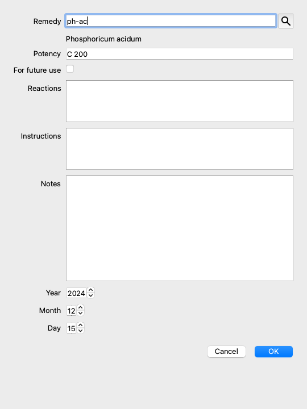Select the Instructions text box

click(x=180, y=149)
